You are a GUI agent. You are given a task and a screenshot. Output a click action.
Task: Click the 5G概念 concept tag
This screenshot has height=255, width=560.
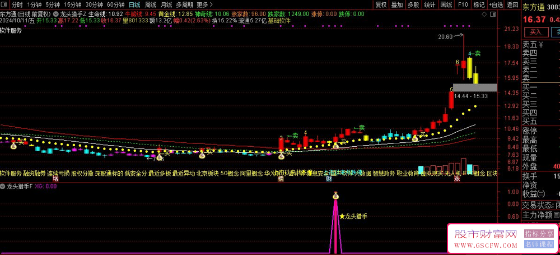tap(229, 174)
